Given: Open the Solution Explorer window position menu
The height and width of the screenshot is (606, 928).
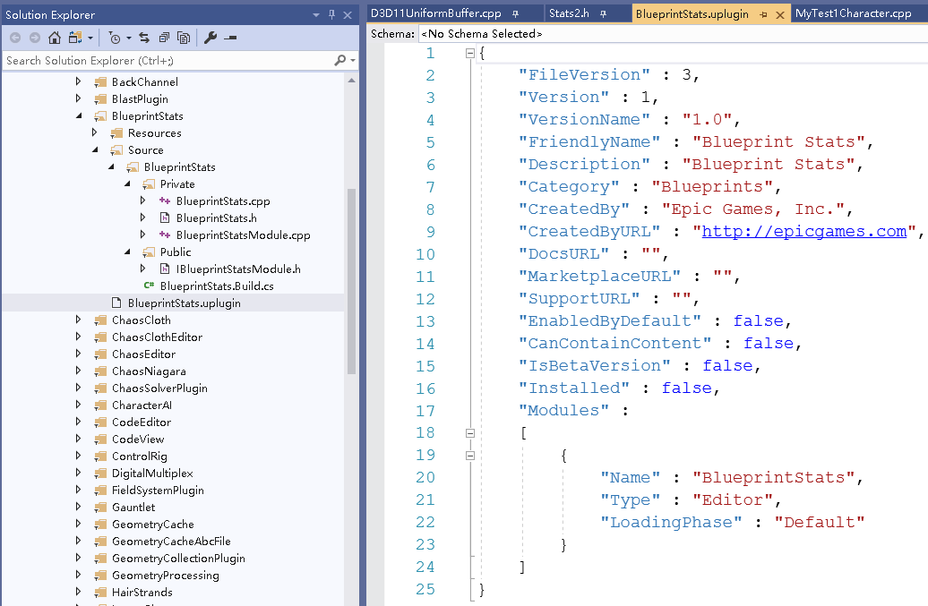Looking at the screenshot, I should (x=316, y=15).
